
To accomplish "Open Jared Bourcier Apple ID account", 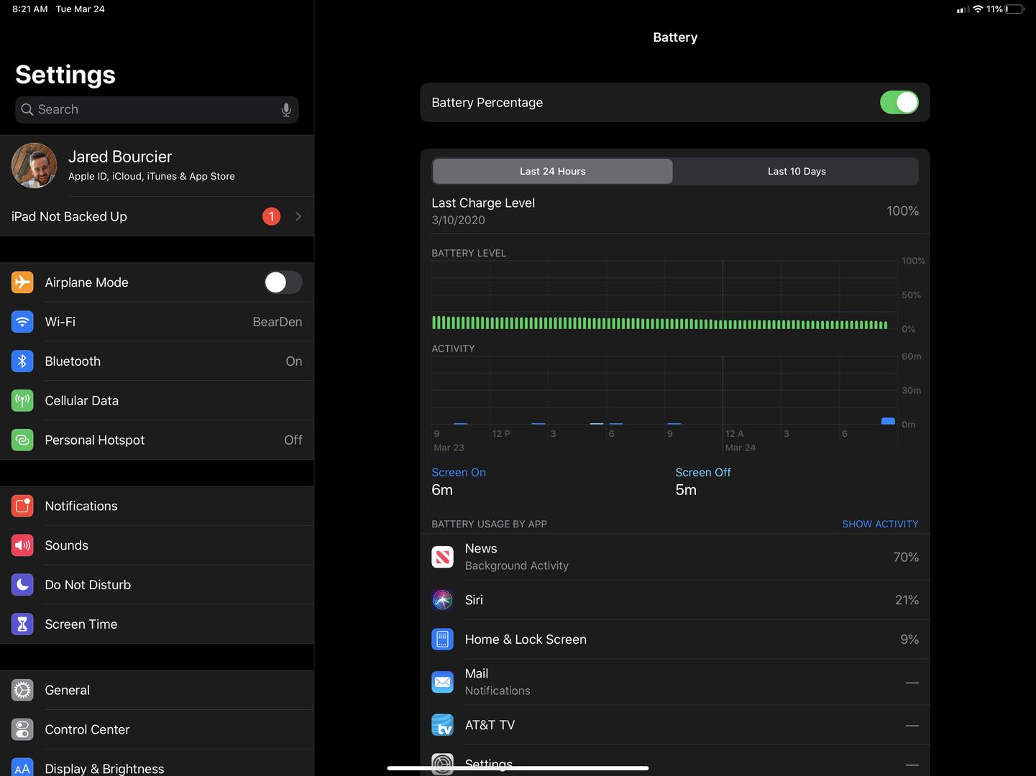I will tap(157, 165).
